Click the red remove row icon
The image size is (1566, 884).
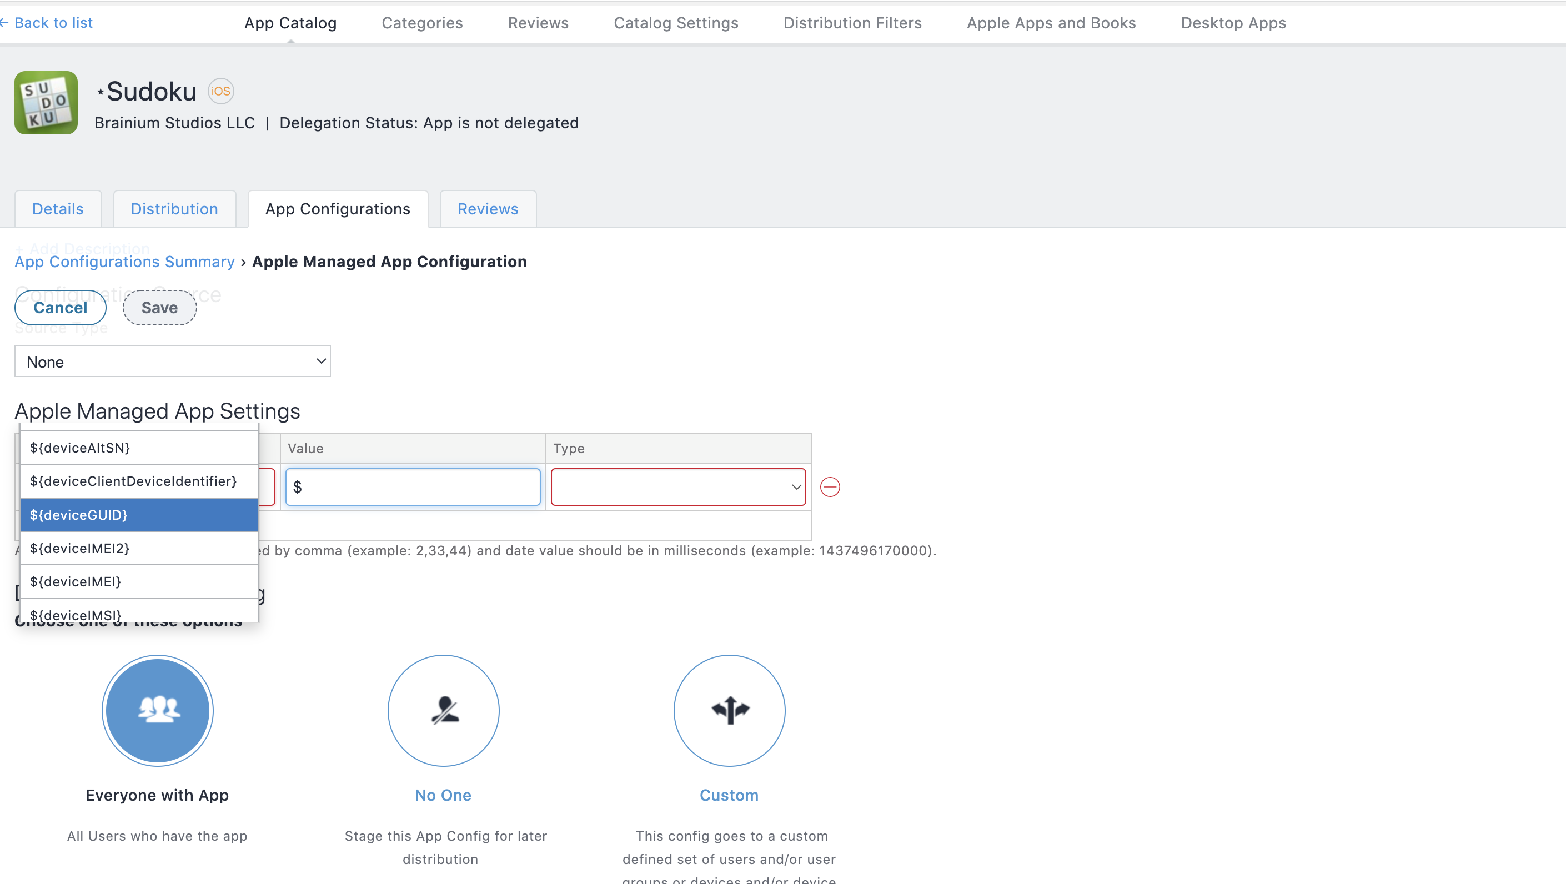click(x=830, y=487)
